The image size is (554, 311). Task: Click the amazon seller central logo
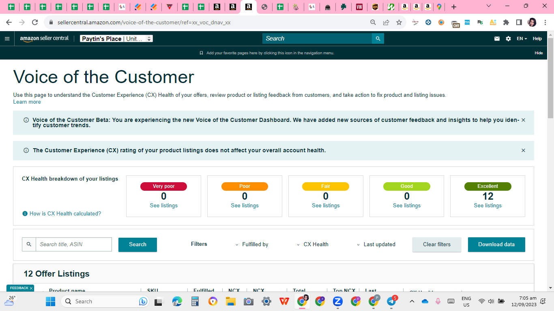pyautogui.click(x=44, y=38)
